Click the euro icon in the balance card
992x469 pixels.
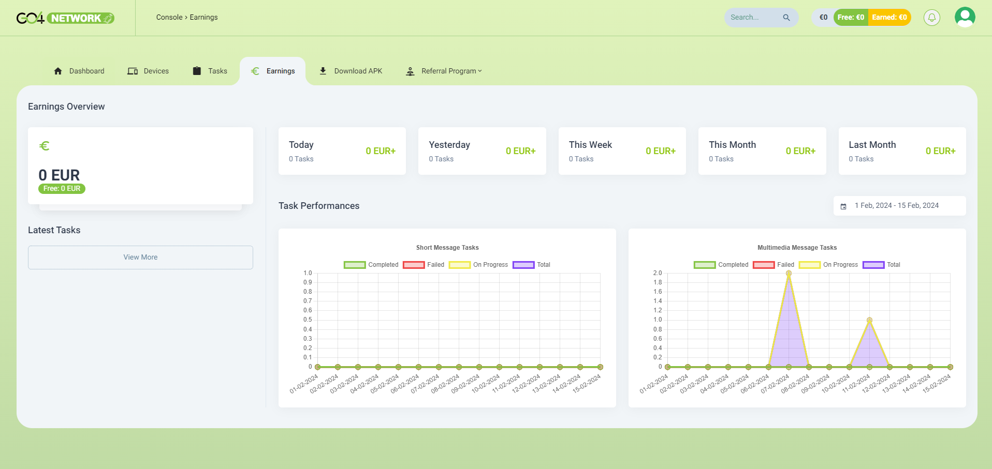(x=45, y=146)
